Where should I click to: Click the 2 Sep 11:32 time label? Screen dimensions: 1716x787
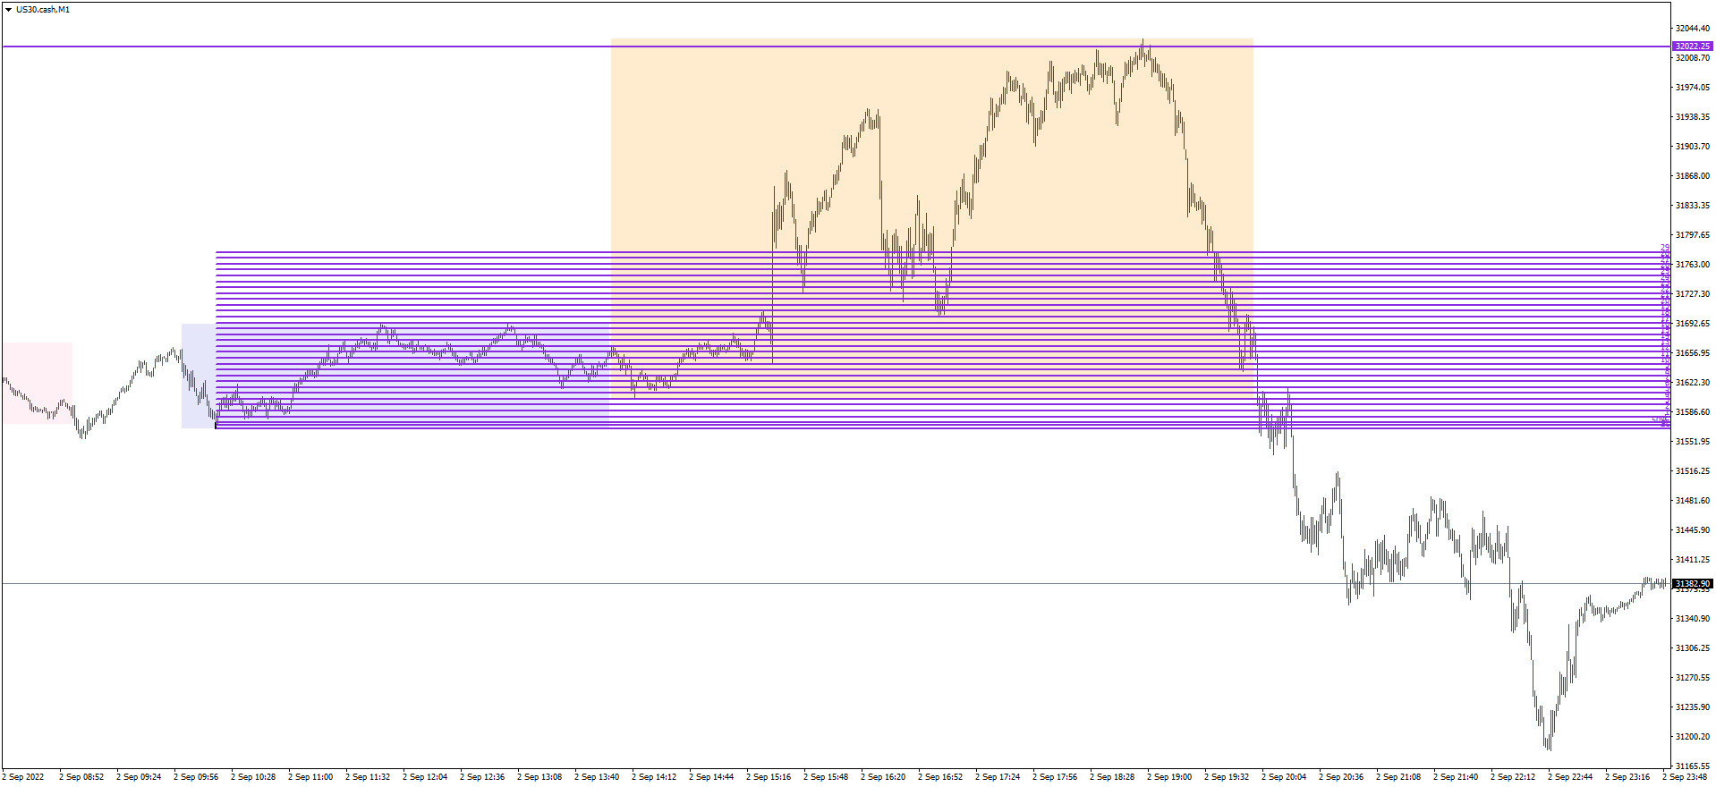click(368, 777)
